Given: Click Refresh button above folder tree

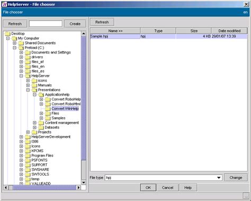Looking at the screenshot, I should coord(15,24).
